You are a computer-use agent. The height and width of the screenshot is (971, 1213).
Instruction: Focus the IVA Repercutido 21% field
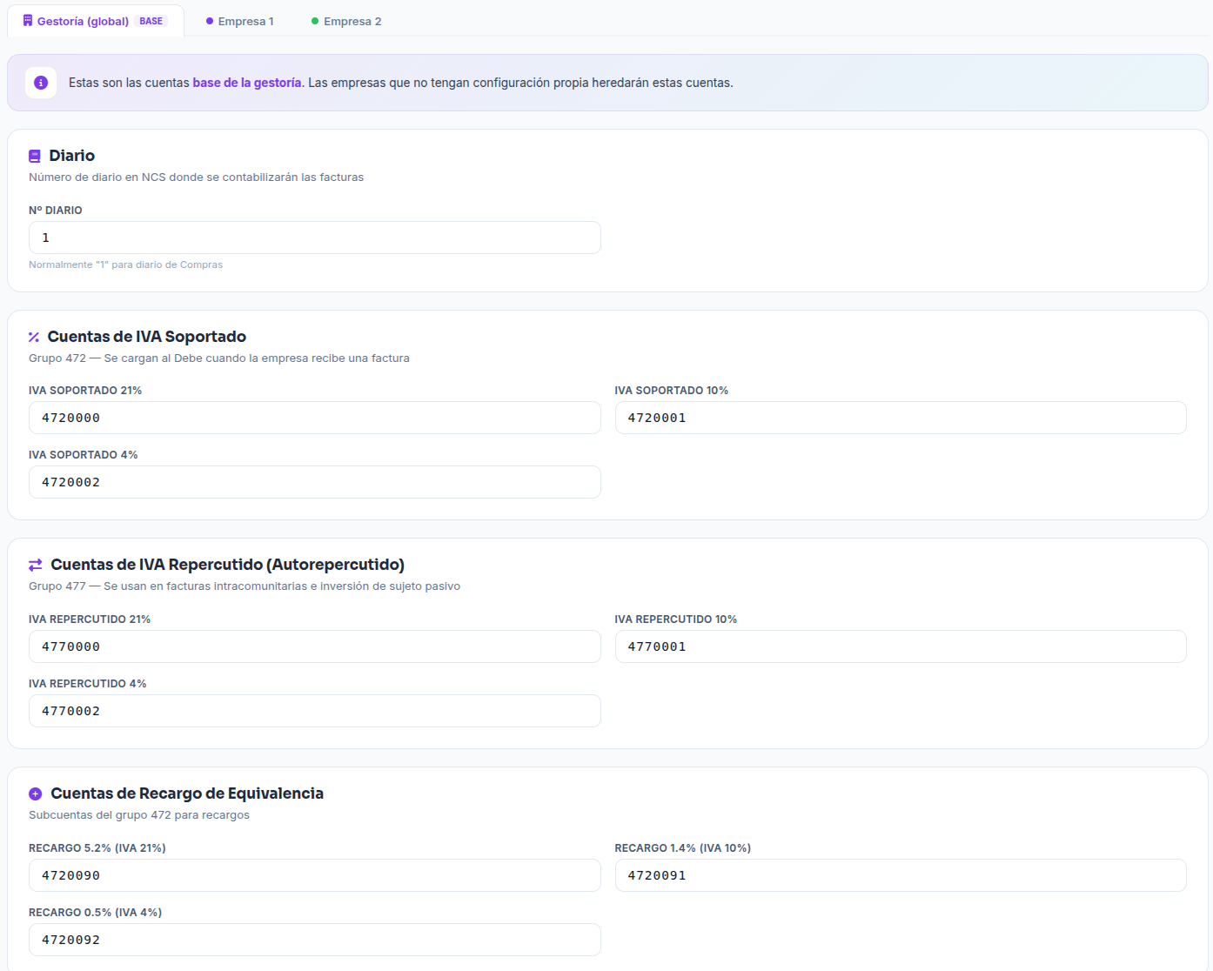[x=314, y=646]
